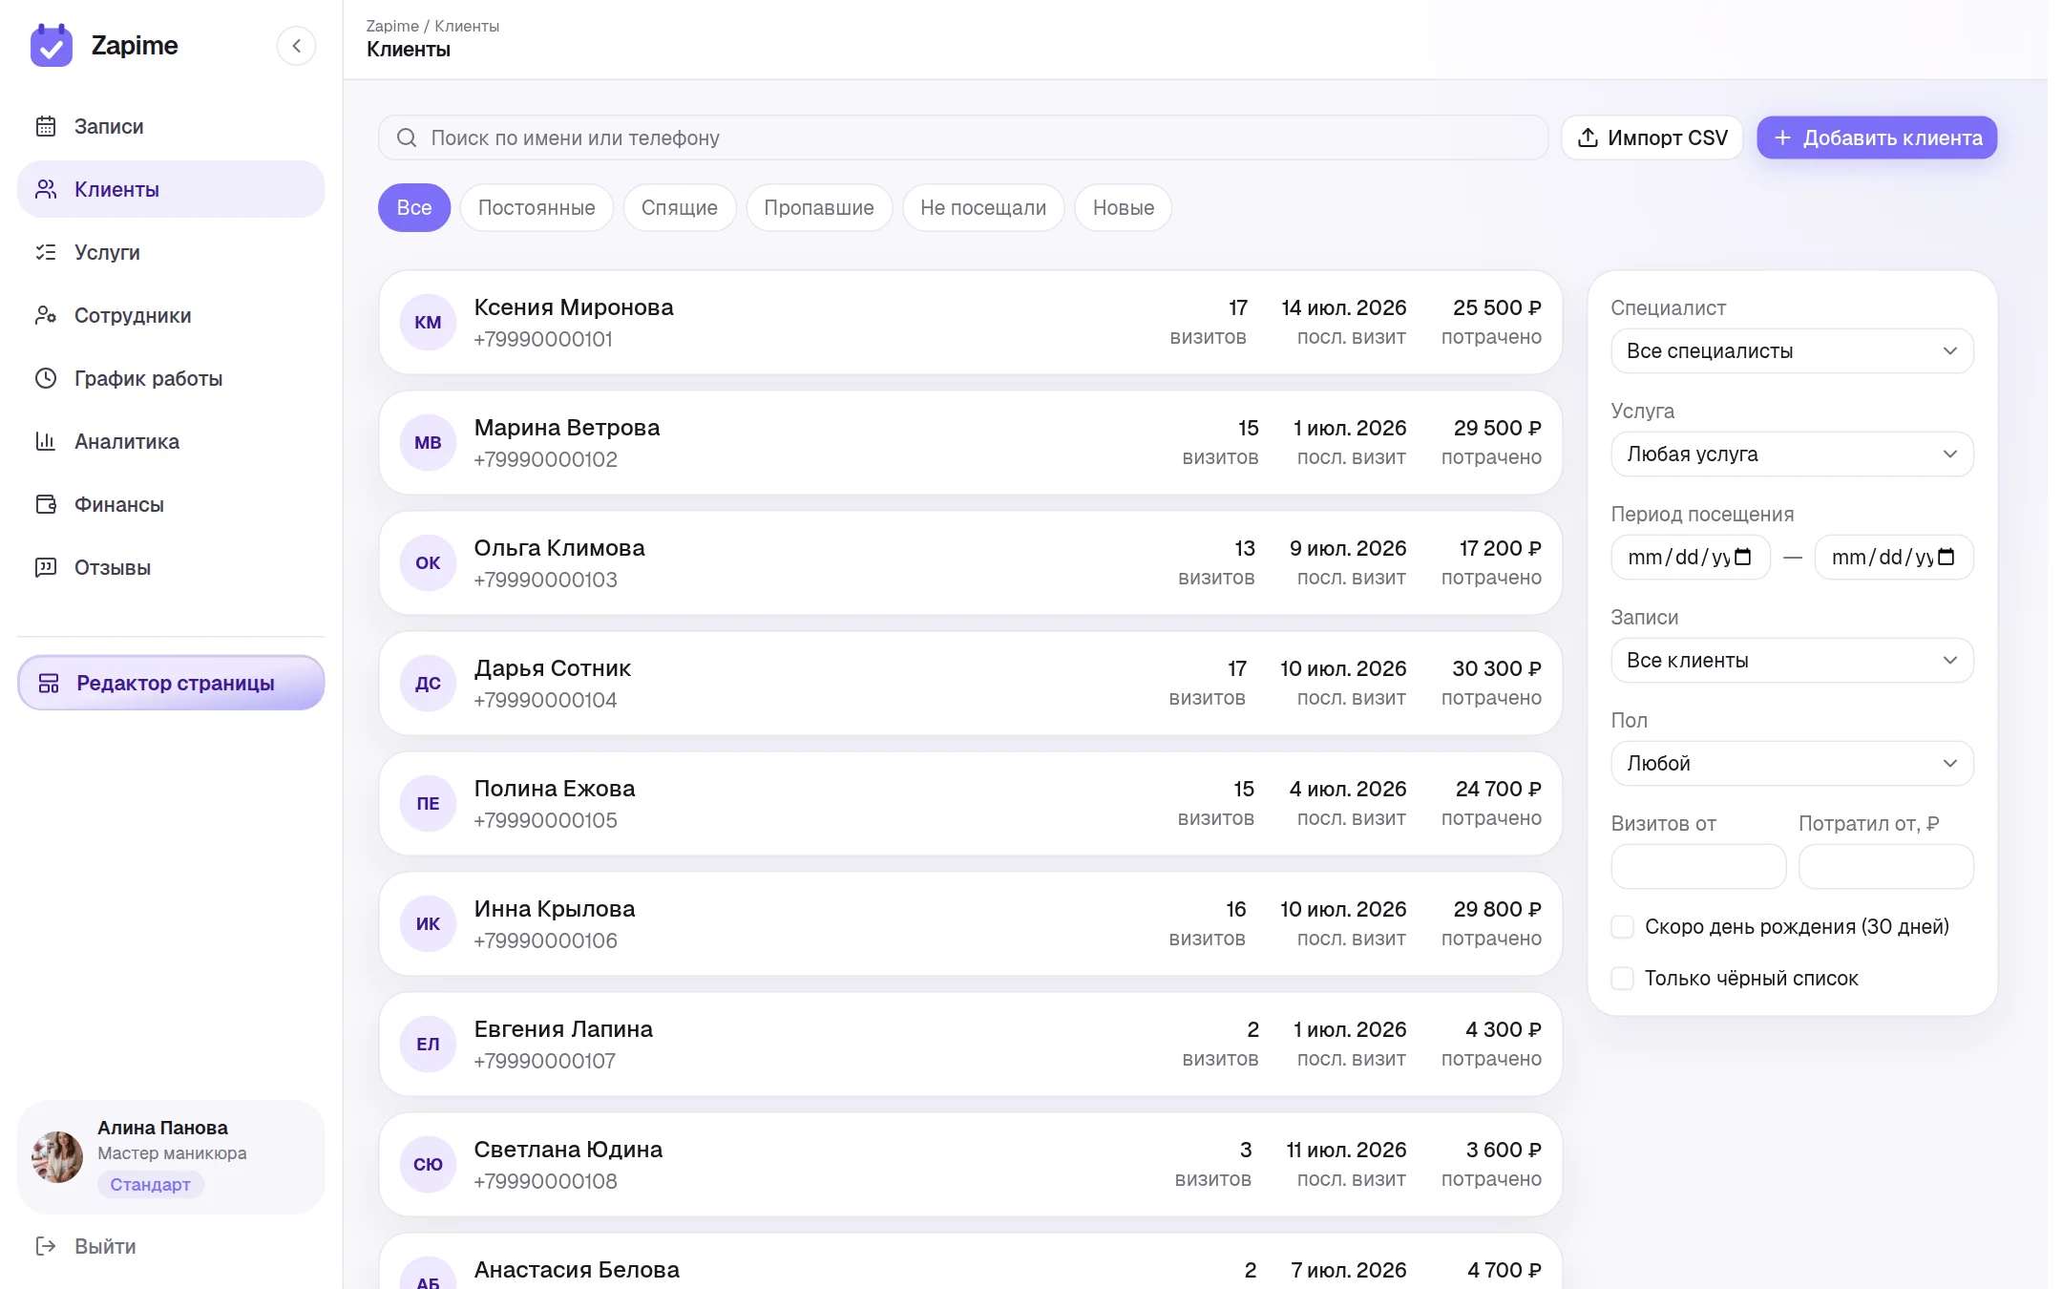2062x1289 pixels.
Task: Open Аналитика in the sidebar
Action: [x=171, y=441]
